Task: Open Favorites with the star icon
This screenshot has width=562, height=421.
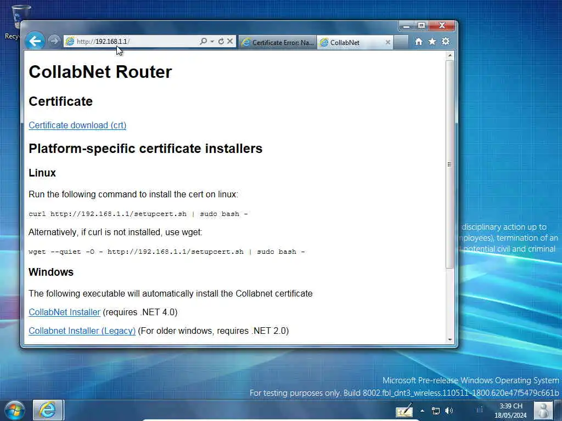Action: pyautogui.click(x=432, y=42)
